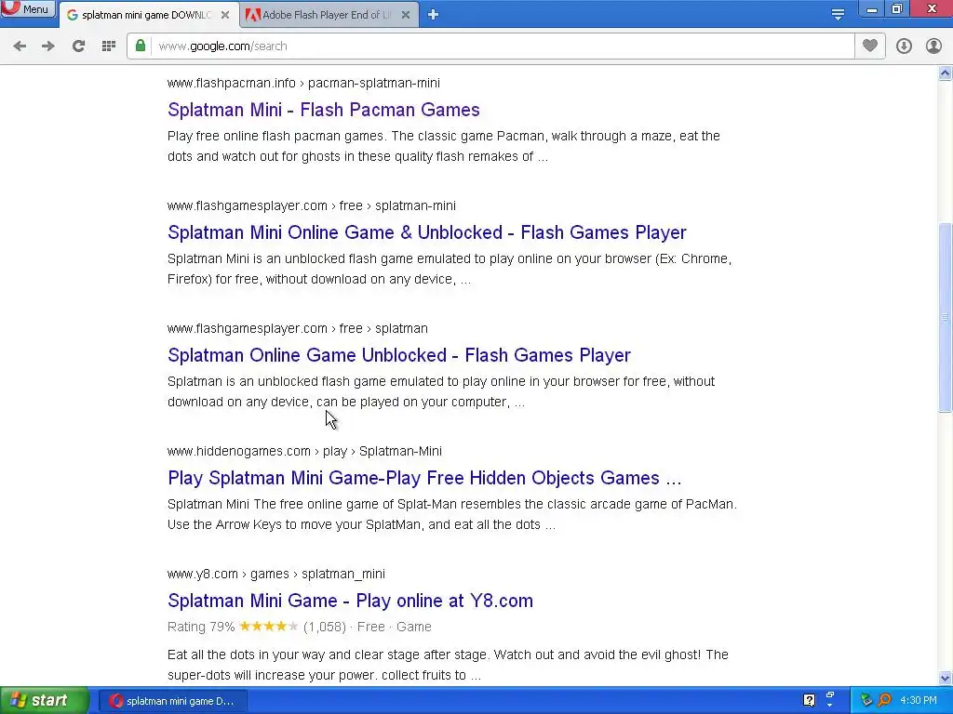Click www.flashpacman.info breadcrumb URL

tap(303, 83)
